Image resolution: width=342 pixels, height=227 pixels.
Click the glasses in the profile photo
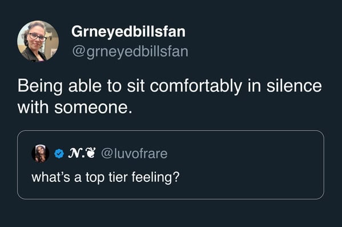38,37
